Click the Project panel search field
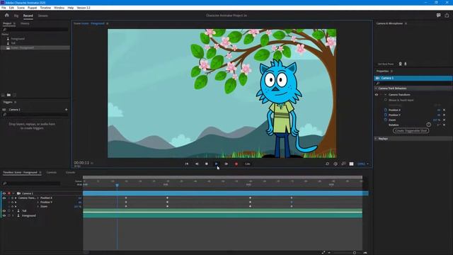Image resolution: width=453 pixels, height=255 pixels. [35, 30]
